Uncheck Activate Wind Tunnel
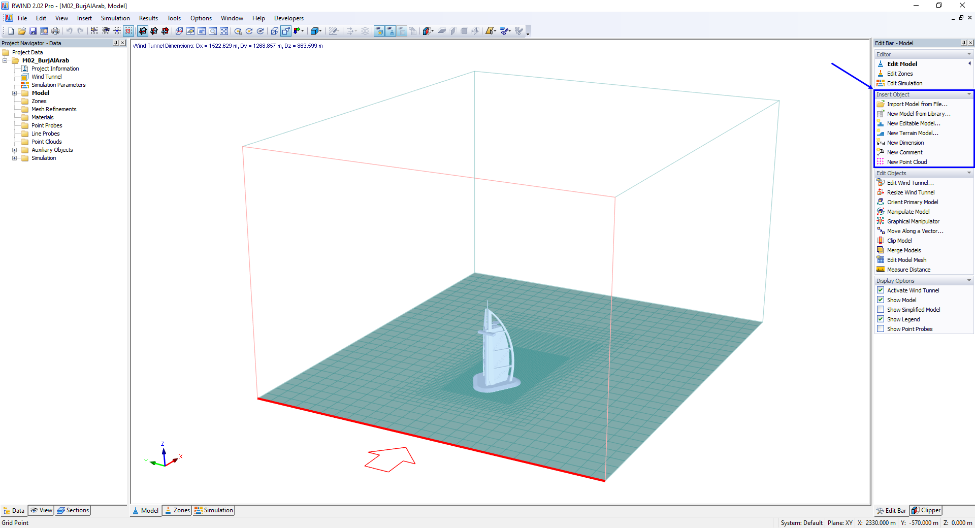The height and width of the screenshot is (528, 975). click(881, 290)
